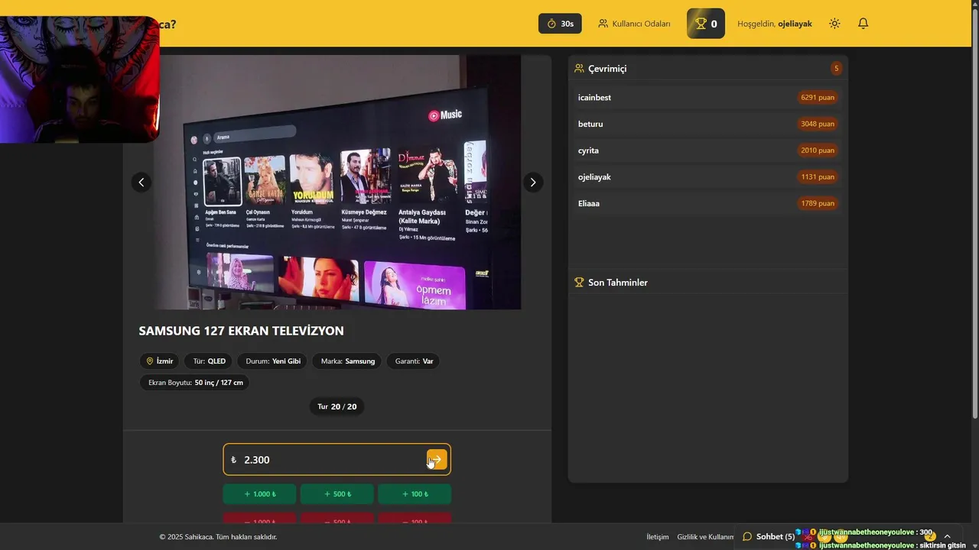This screenshot has width=979, height=550.
Task: Click the 1789 puan score badge
Action: click(x=818, y=203)
